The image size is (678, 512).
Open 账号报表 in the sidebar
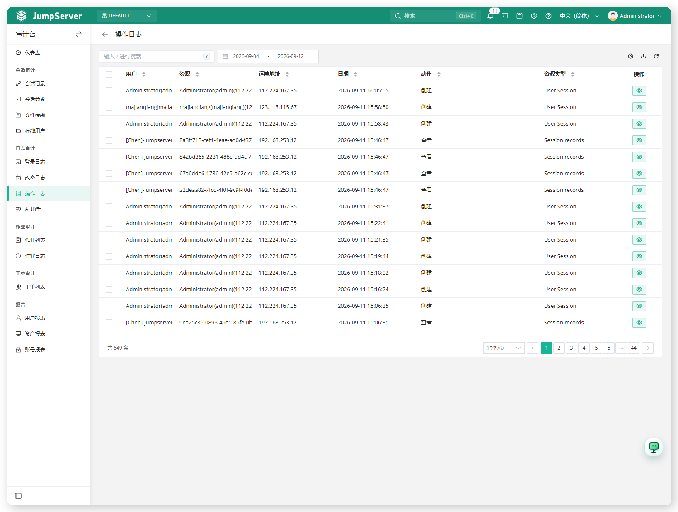49,350
